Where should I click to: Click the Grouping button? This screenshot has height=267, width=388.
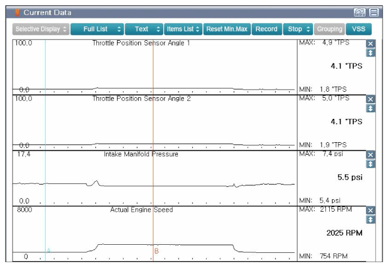point(329,29)
